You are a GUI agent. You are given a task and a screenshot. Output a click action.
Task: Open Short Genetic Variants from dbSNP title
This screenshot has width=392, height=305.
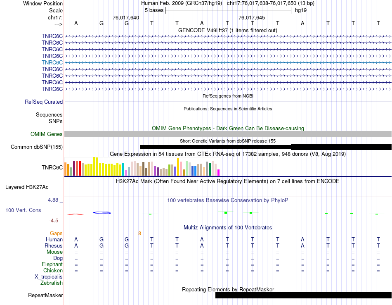228,141
